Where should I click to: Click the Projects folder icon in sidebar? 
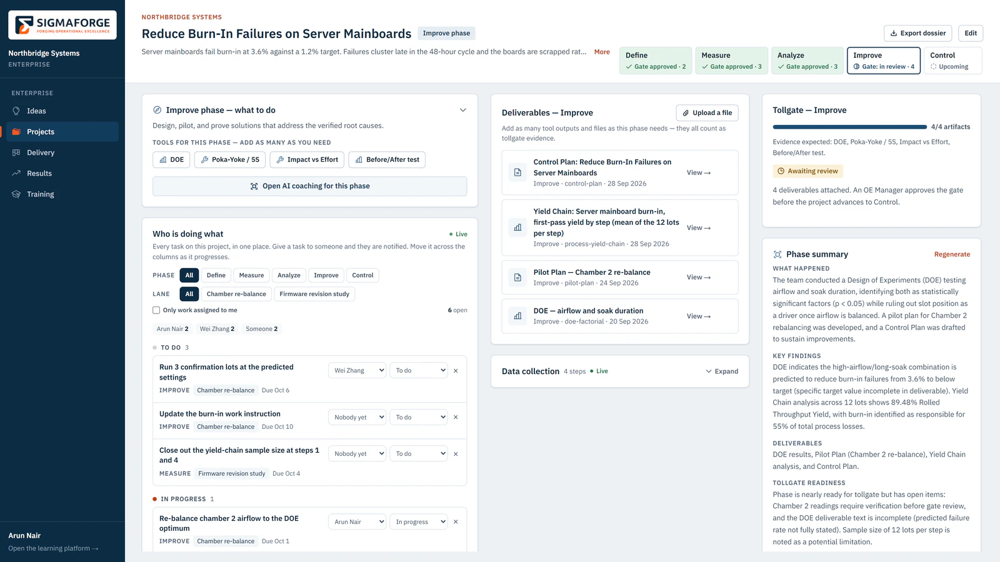(x=16, y=132)
